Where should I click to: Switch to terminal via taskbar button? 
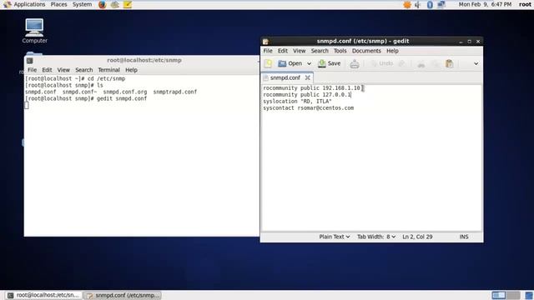[x=44, y=295]
